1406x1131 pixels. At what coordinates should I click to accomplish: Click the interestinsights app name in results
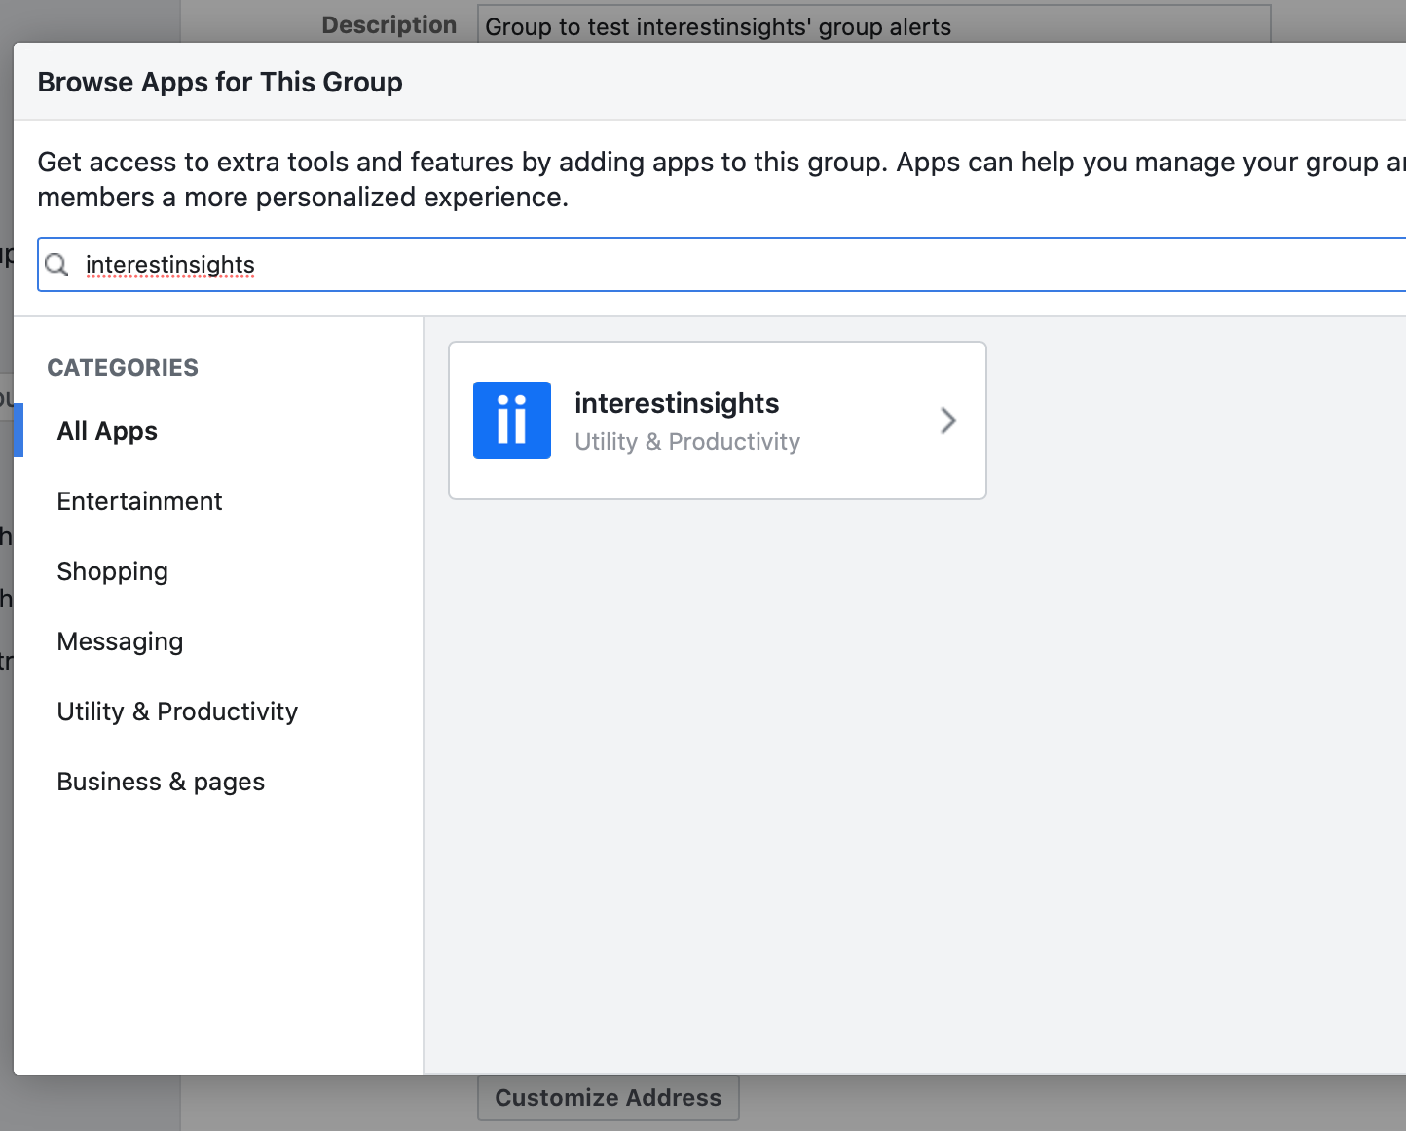677,403
